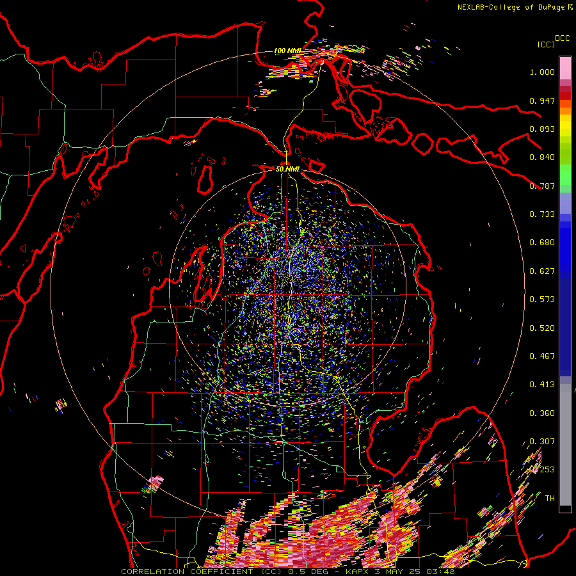Screen dimensions: 576x576
Task: Select the 0.307 scale value
Action: tap(542, 442)
